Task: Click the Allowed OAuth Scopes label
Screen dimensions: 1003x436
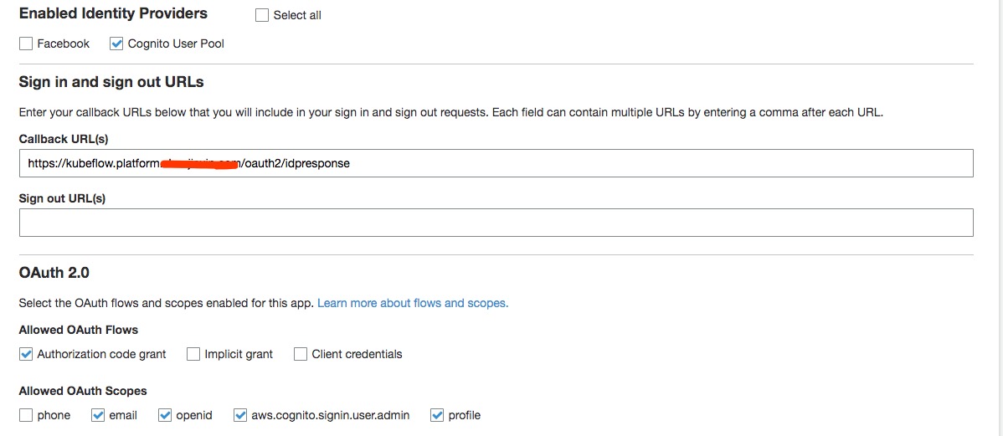Action: point(83,391)
